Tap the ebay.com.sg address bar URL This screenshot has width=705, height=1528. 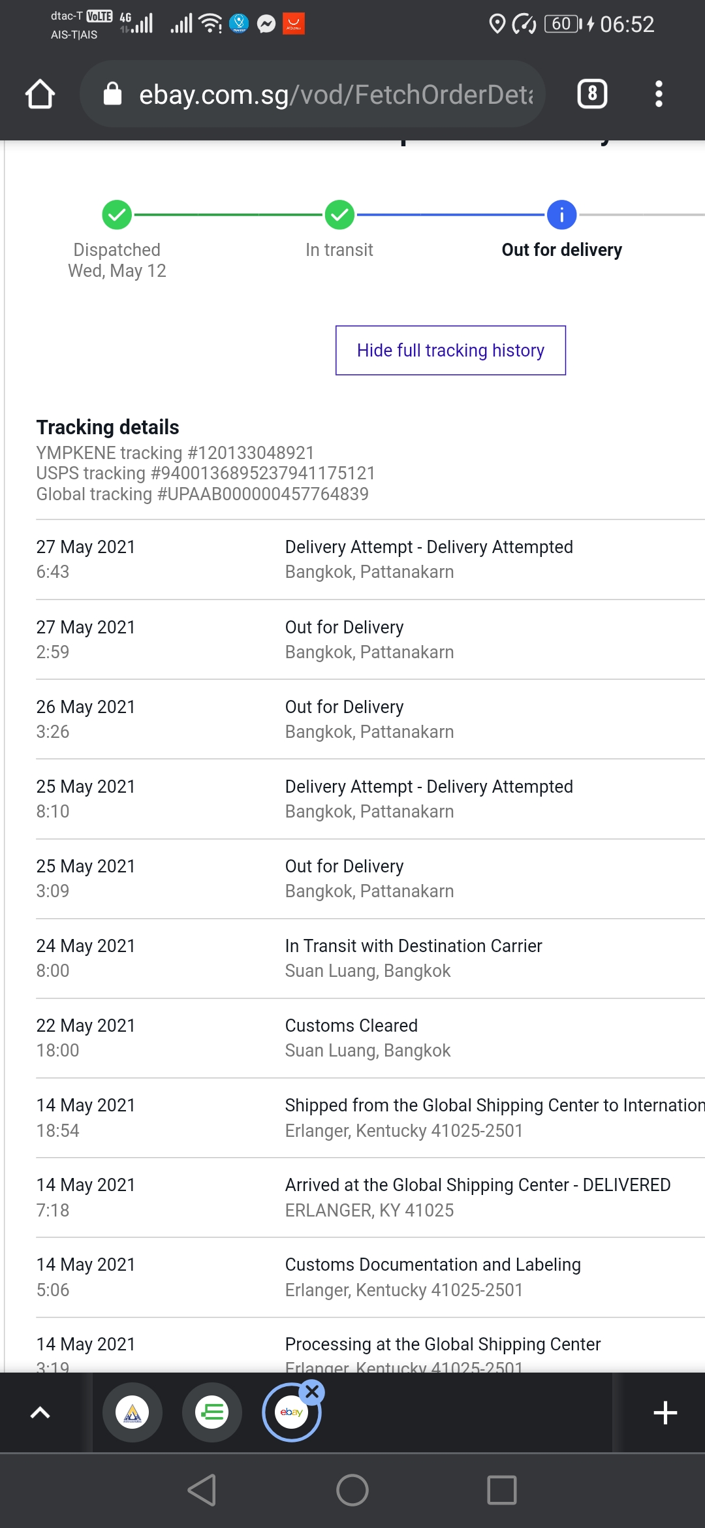[x=336, y=95]
